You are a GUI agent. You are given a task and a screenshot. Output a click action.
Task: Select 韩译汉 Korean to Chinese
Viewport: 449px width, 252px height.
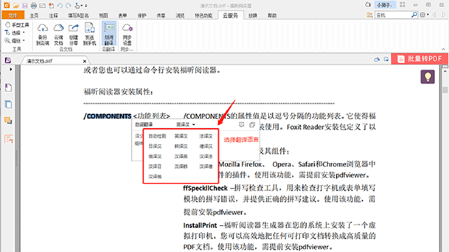click(181, 146)
